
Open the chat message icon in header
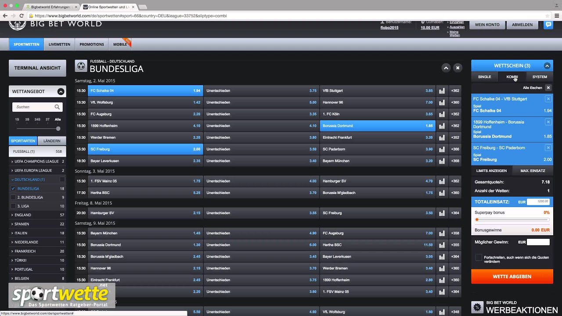[x=548, y=25]
